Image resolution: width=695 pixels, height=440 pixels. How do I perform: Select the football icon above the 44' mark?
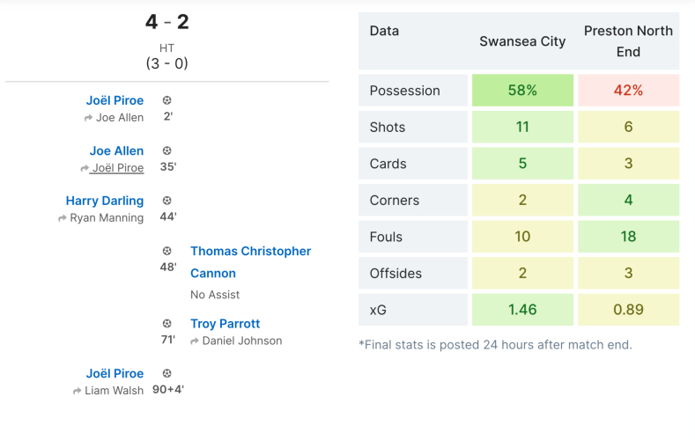167,201
